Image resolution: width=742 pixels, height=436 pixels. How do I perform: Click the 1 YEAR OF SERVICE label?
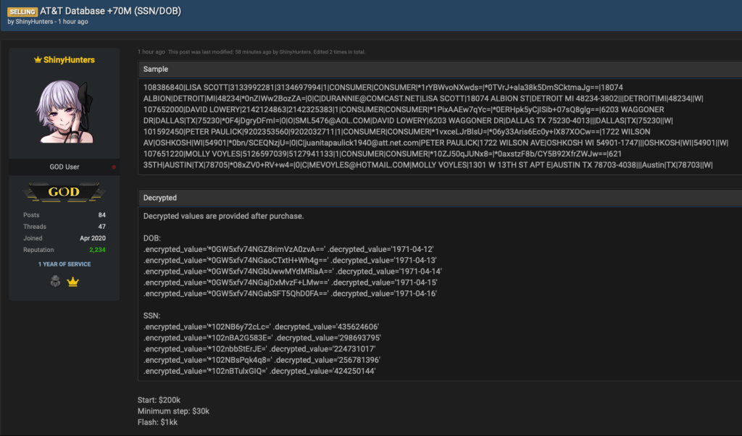tap(64, 264)
